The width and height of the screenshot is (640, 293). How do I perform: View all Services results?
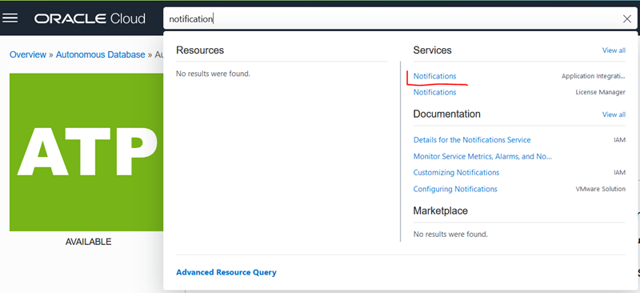coord(614,50)
